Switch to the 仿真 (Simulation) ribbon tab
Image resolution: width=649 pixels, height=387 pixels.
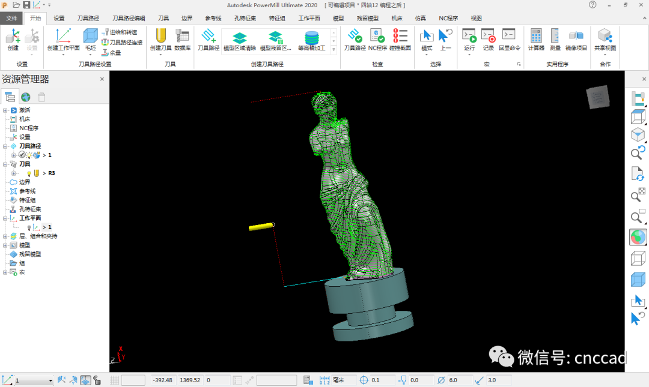point(420,19)
